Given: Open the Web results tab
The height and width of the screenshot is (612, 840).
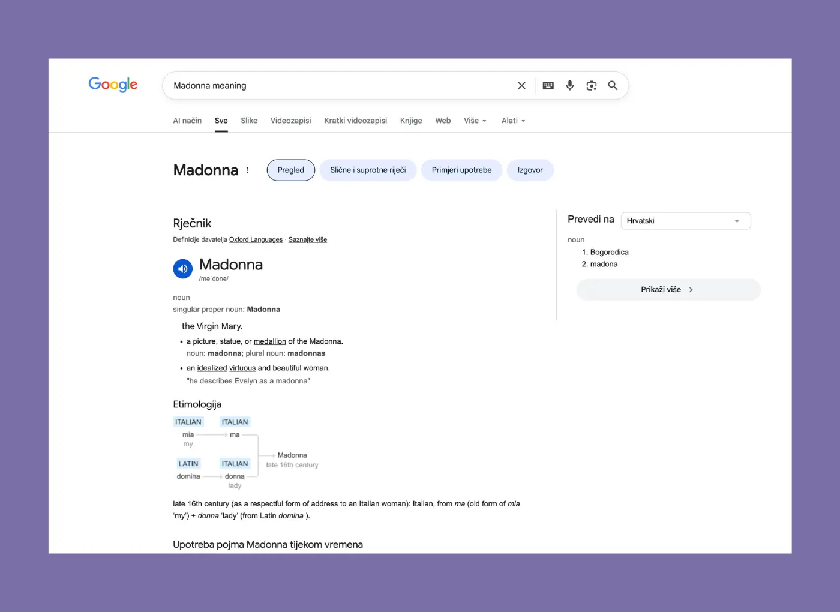Looking at the screenshot, I should pyautogui.click(x=443, y=121).
